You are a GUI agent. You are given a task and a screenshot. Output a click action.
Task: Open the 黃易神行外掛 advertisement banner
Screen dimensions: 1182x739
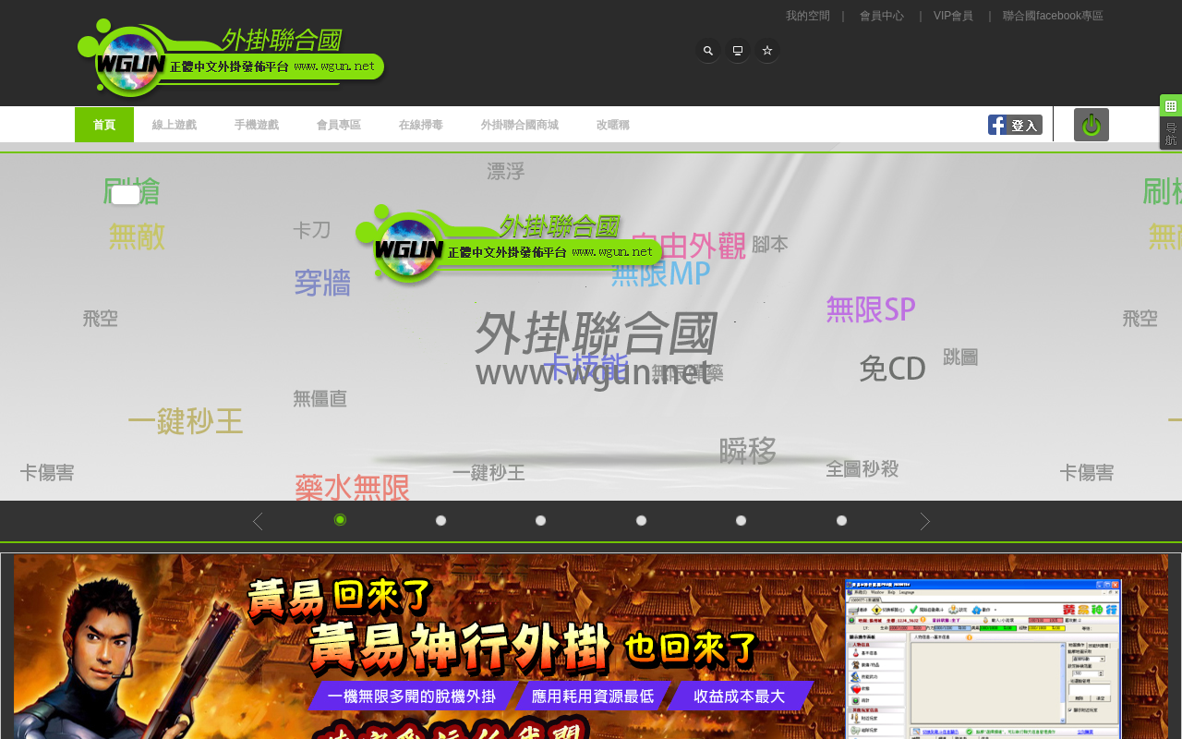point(591,647)
